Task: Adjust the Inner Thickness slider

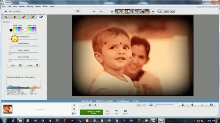Action: pyautogui.click(x=23, y=46)
